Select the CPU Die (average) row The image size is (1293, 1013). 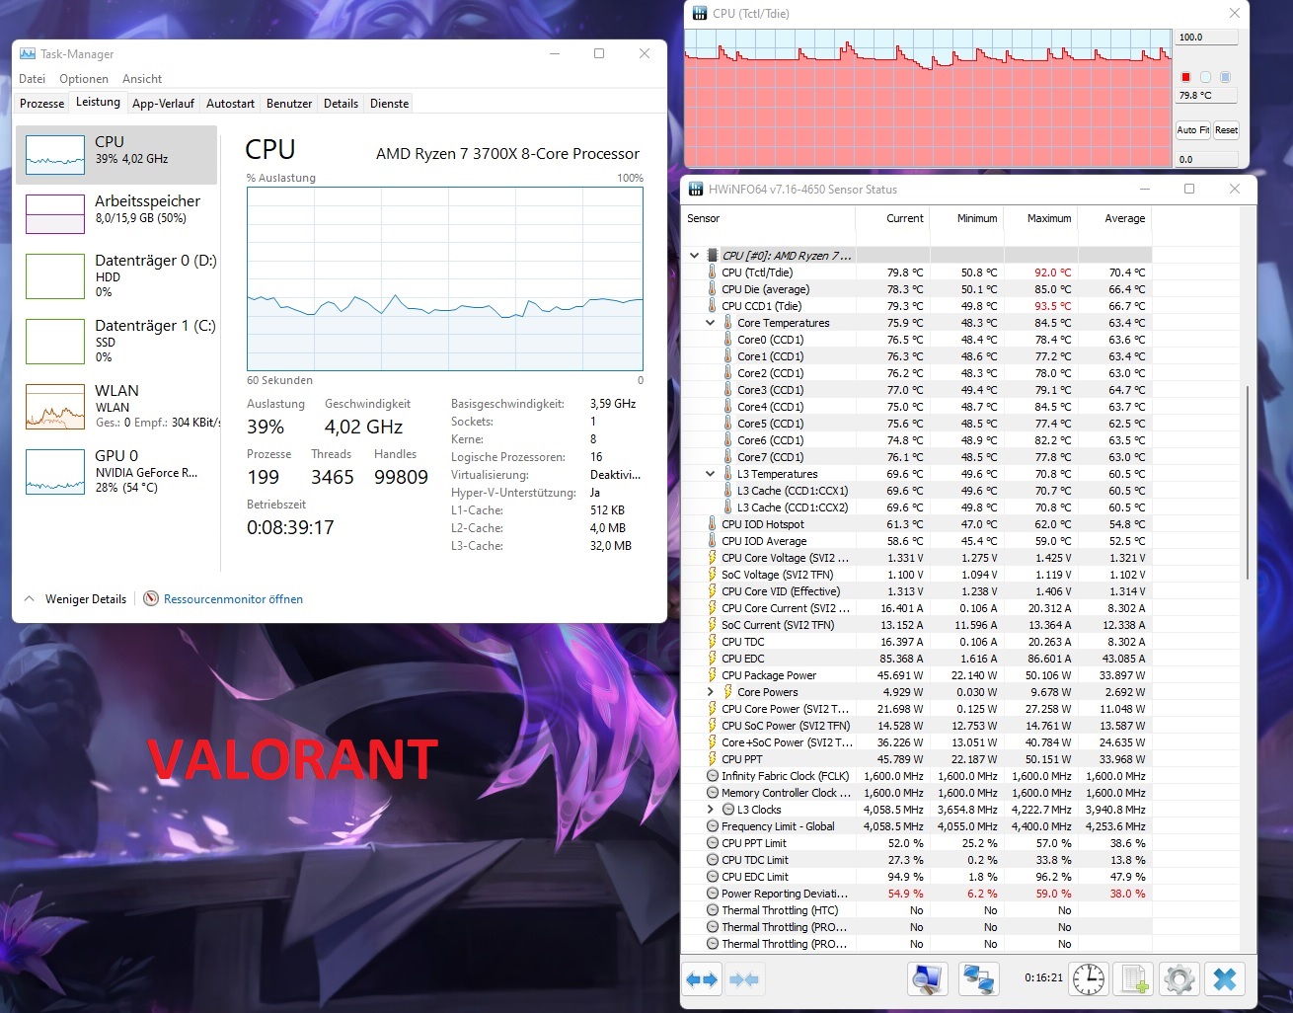pos(916,289)
